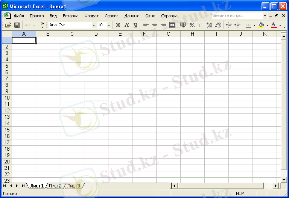Open the font size 10 dropdown
Screen dimensions: 289x198
coord(109,25)
